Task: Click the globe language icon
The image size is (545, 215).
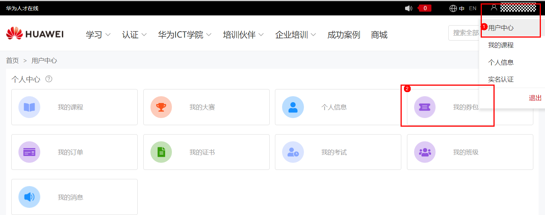Action: click(x=453, y=8)
